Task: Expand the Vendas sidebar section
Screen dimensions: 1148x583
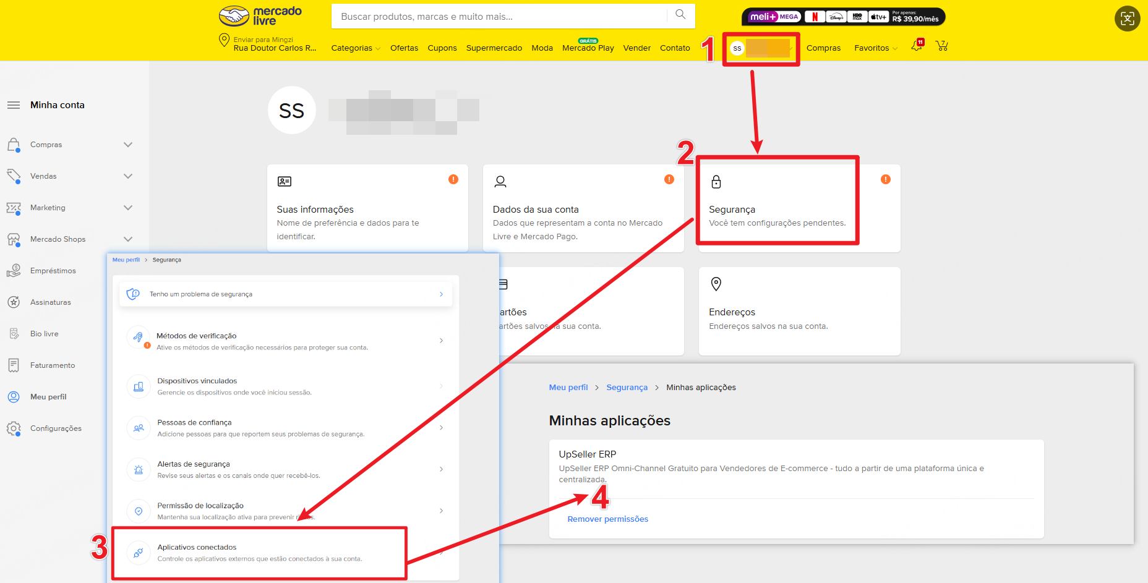Action: (128, 176)
